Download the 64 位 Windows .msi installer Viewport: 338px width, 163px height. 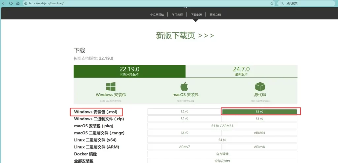(259, 112)
